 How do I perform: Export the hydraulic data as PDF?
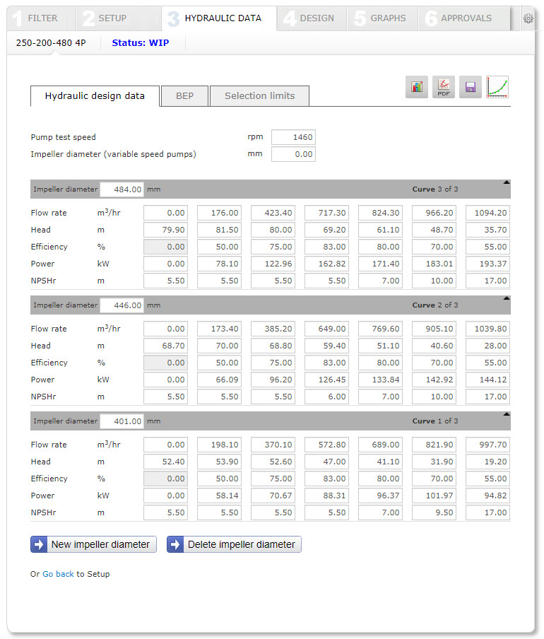coord(444,87)
